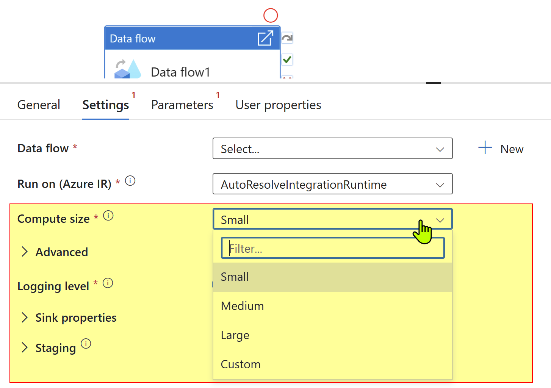Click the Logging level info icon
This screenshot has height=388, width=551.
point(108,283)
